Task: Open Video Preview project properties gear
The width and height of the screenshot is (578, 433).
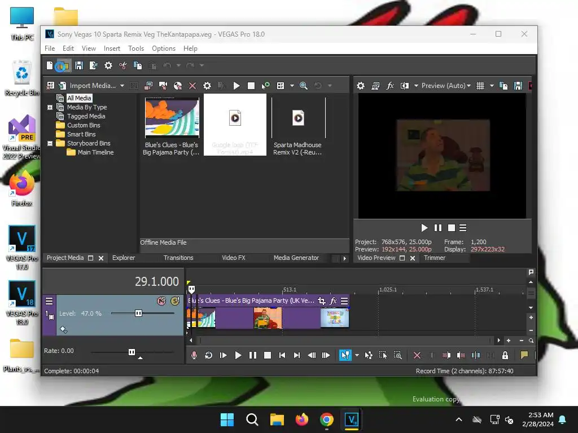Action: point(361,86)
